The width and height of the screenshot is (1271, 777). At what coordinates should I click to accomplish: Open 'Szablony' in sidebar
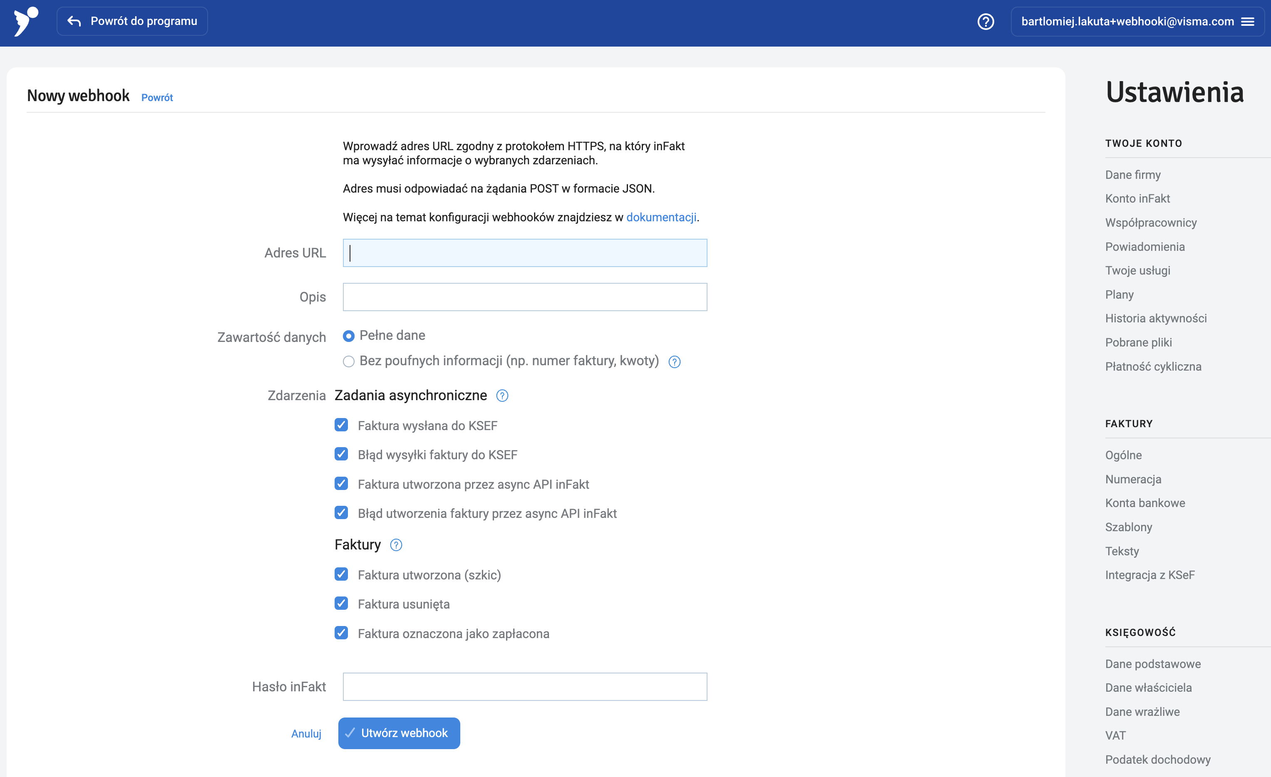1129,527
